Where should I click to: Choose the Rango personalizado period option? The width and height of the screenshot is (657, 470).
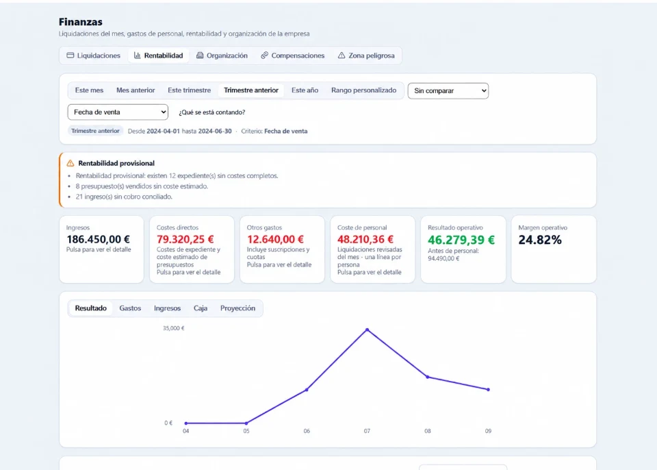(363, 90)
